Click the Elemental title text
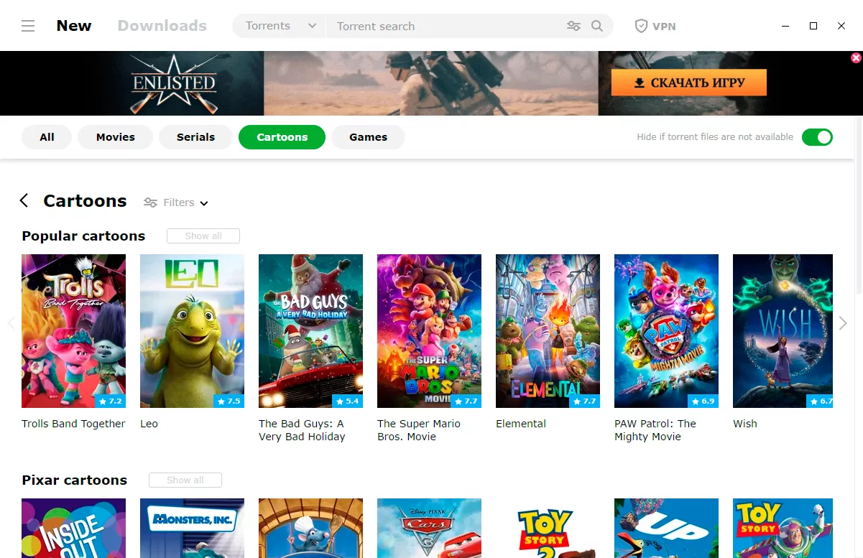 (x=521, y=424)
